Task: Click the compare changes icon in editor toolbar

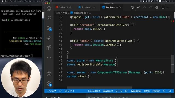Action: tap(133, 7)
